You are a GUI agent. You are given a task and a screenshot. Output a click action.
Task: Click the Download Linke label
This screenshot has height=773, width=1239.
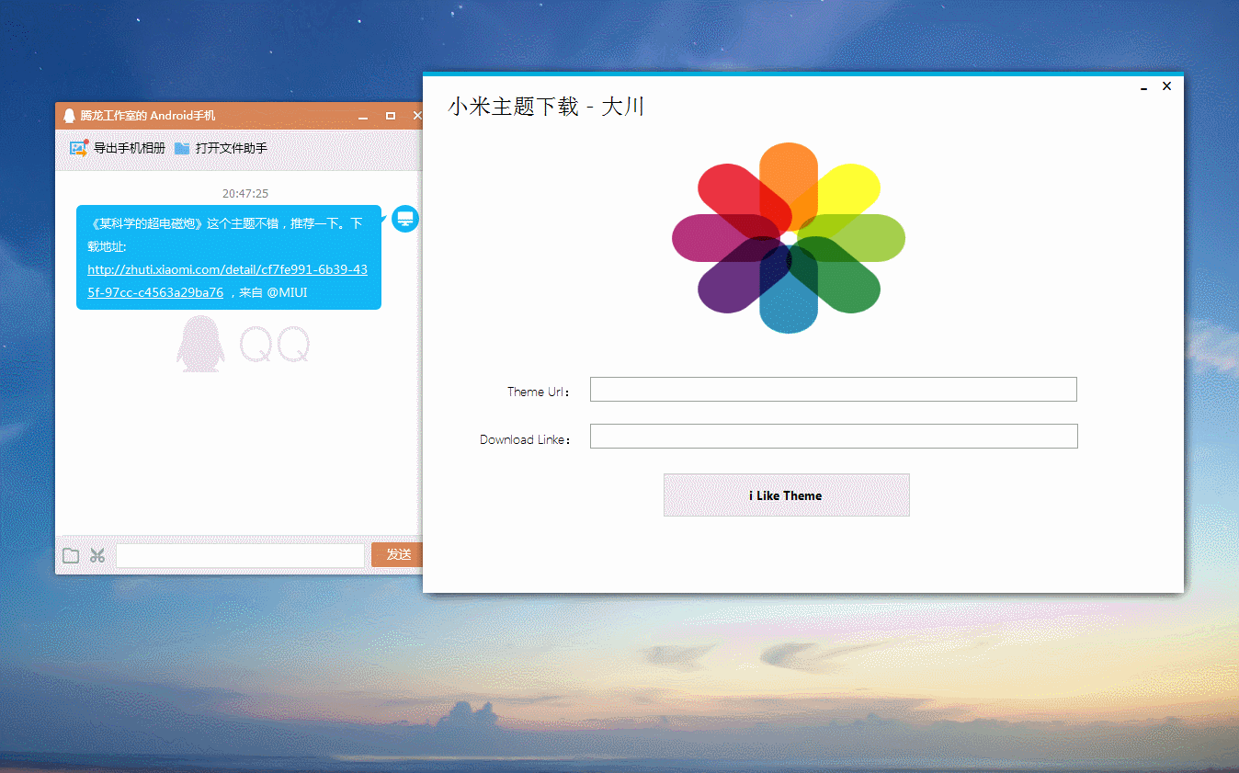525,439
